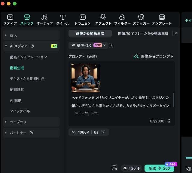Click help icon next to AI メディア
The width and height of the screenshot is (192, 173).
pyautogui.click(x=32, y=46)
